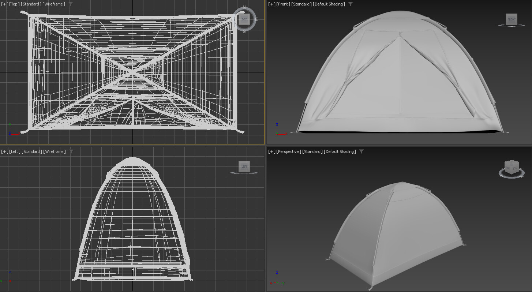Click the TOP face of the ViewCube

244,19
